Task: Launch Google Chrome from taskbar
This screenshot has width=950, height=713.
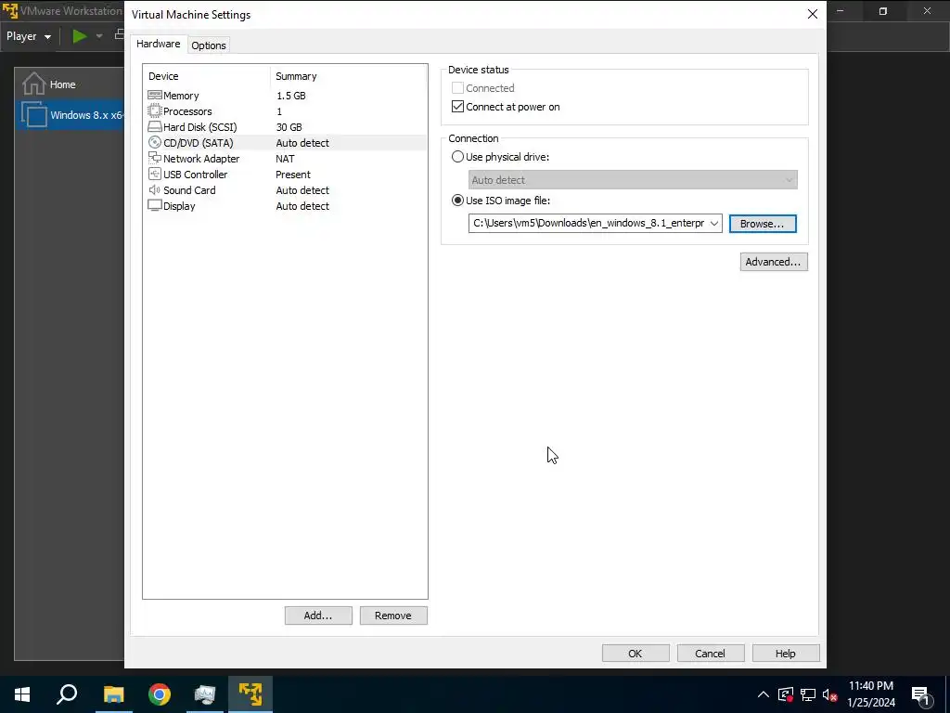Action: 160,694
